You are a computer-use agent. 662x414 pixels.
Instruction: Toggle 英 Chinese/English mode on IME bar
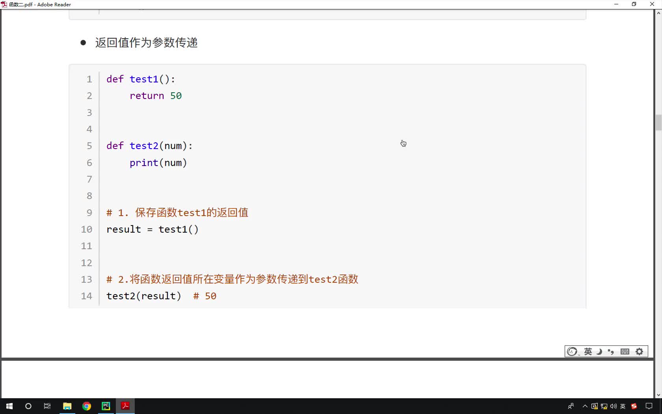click(x=588, y=352)
